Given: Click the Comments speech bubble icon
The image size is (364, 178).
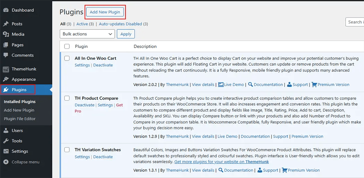Looking at the screenshot, I should pos(6,55).
